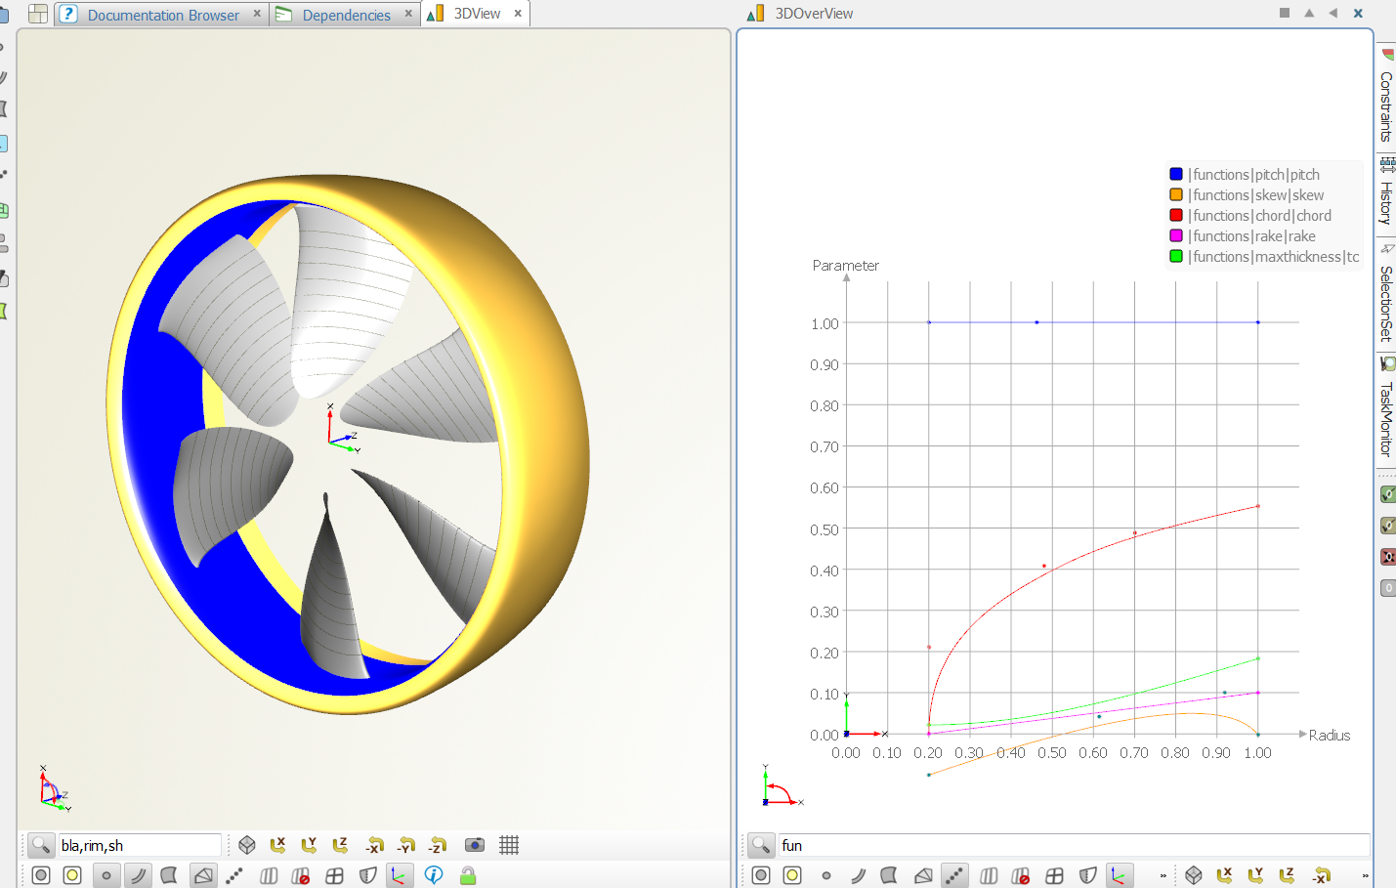Image resolution: width=1396 pixels, height=888 pixels.
Task: Toggle coordinate axes display in 3DView
Action: pyautogui.click(x=399, y=875)
